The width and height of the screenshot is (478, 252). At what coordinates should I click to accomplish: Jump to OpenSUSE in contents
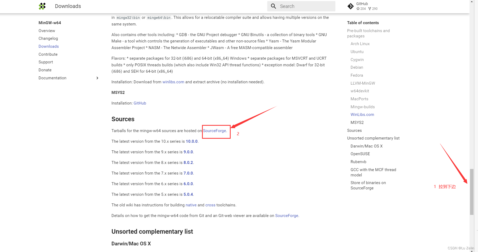[360, 154]
